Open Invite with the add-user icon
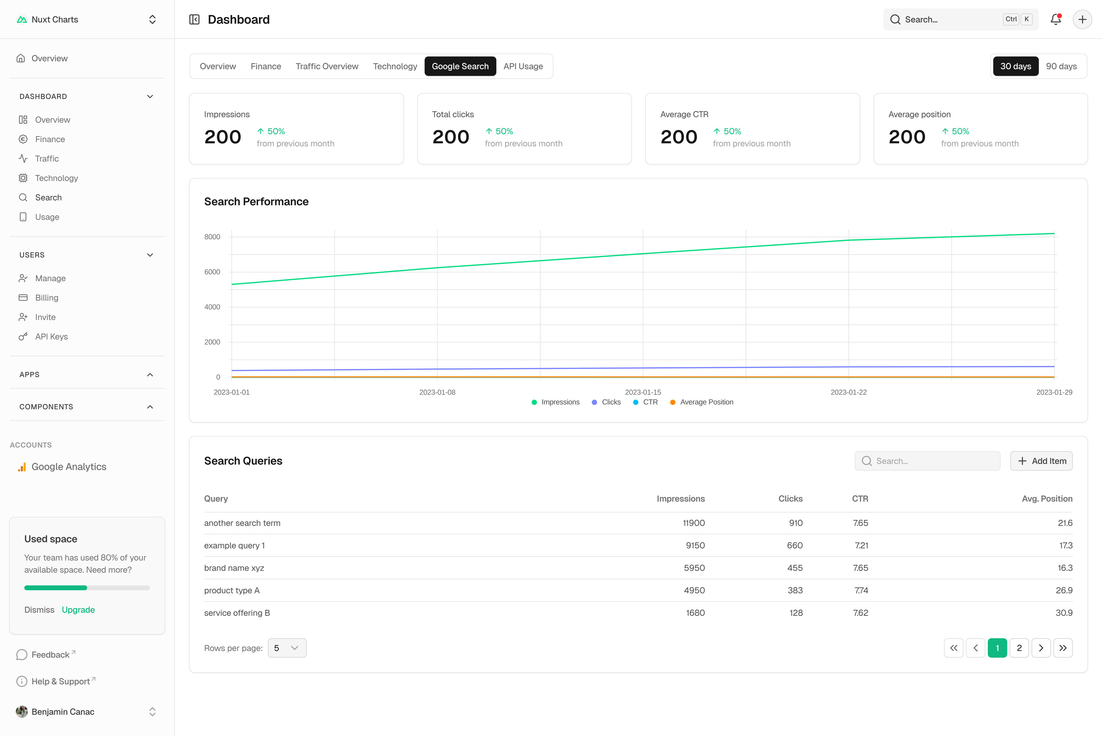The width and height of the screenshot is (1102, 736). (23, 317)
